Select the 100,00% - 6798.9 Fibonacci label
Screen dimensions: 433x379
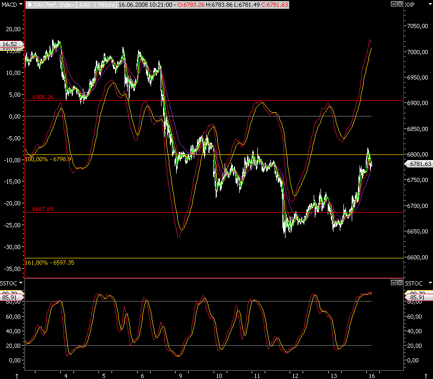tap(48, 159)
